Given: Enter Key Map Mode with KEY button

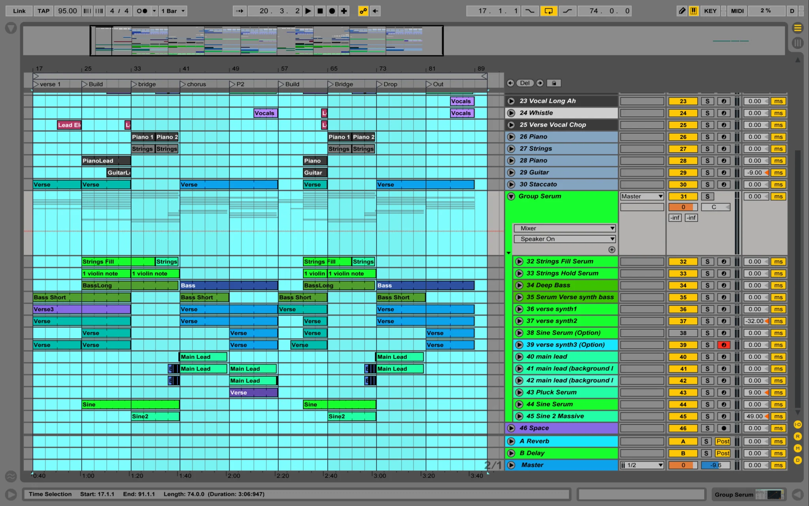Looking at the screenshot, I should click(710, 11).
